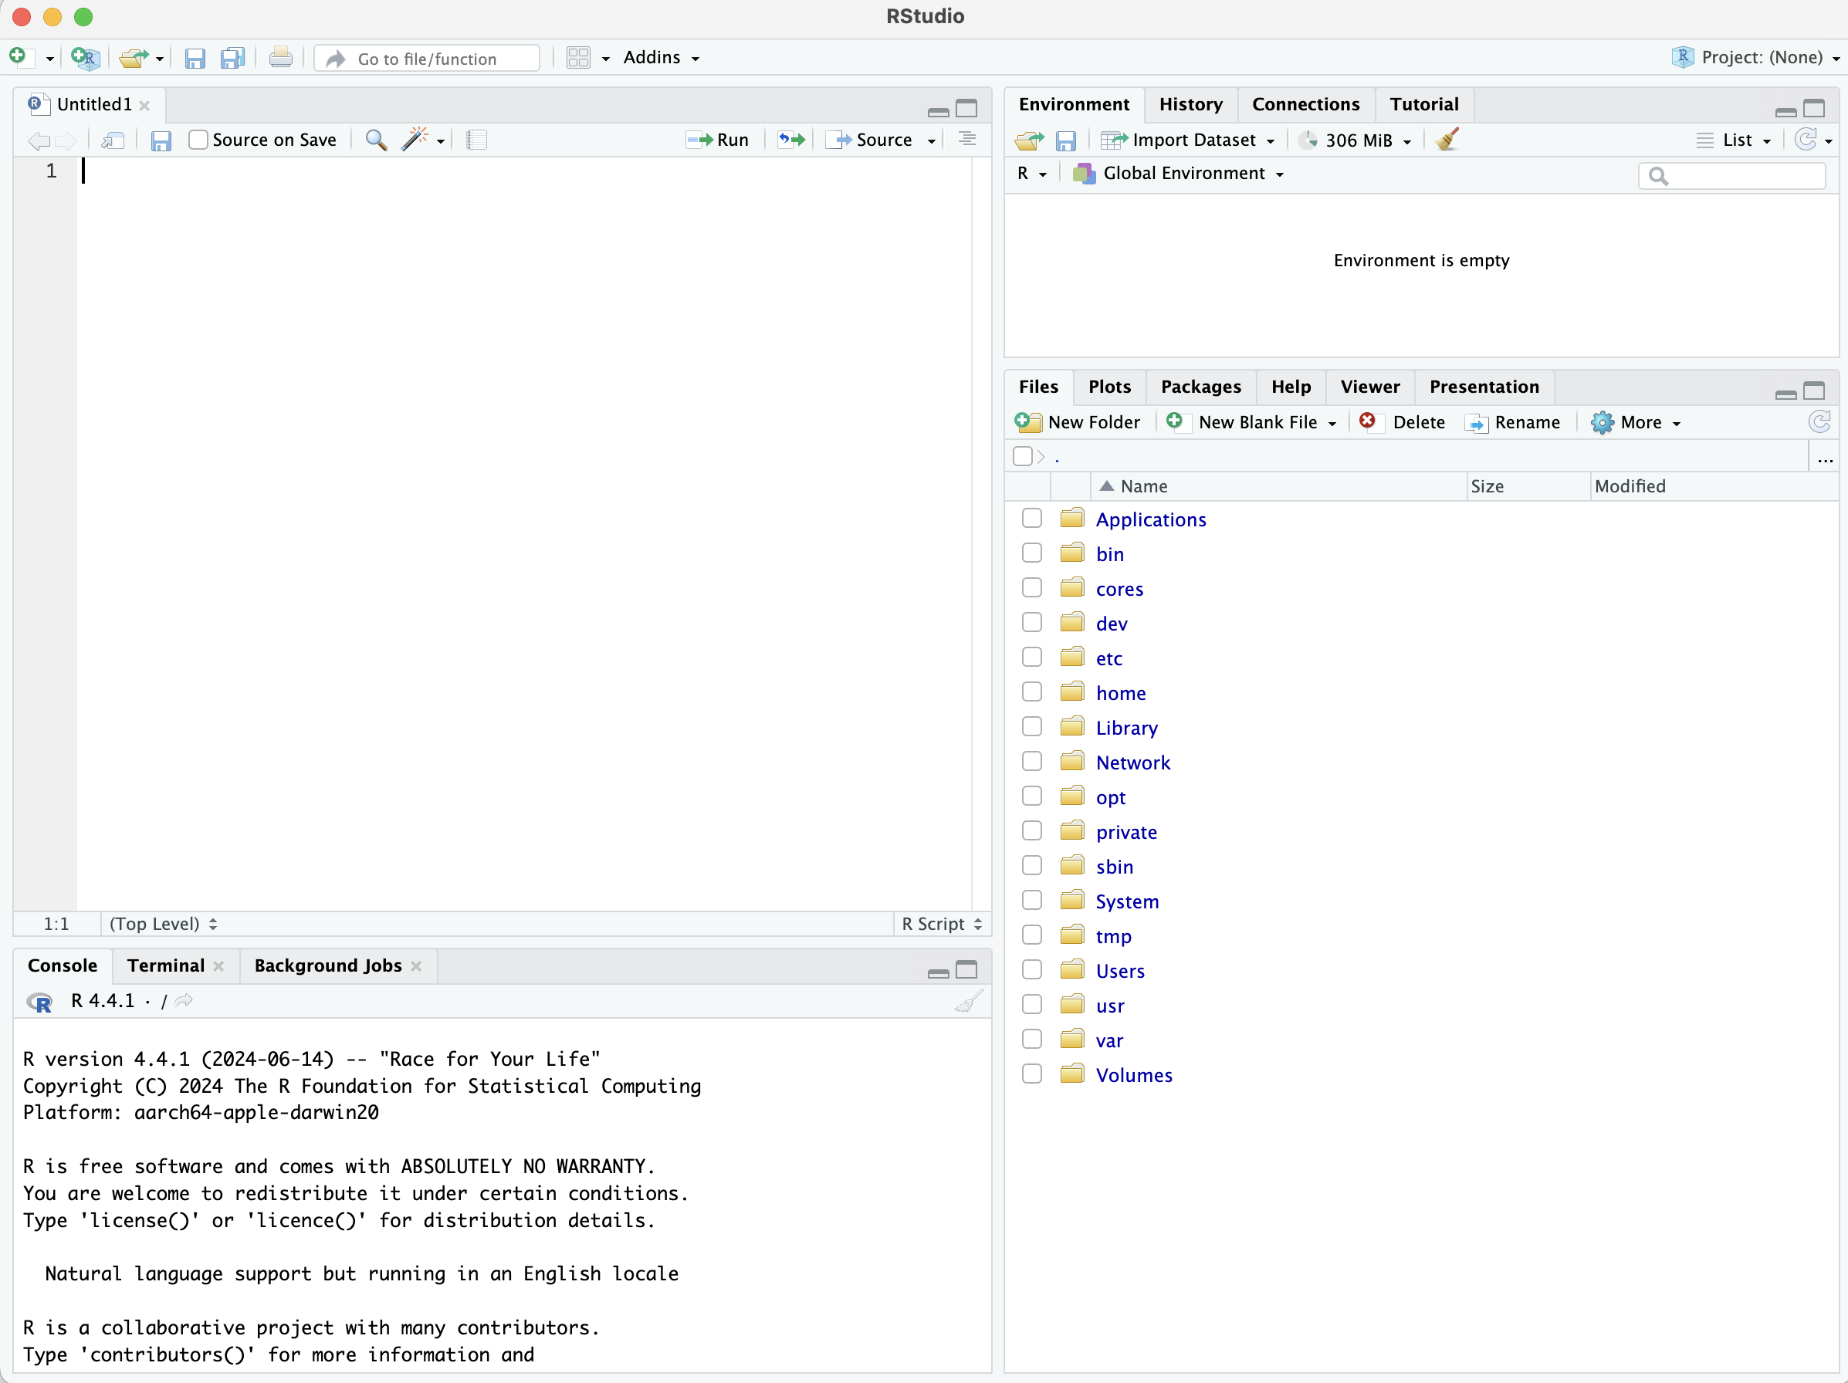
Task: Print the current file icon
Action: coord(281,58)
